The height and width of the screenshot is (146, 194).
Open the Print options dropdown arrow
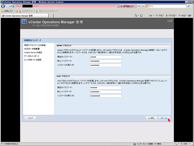point(153,15)
